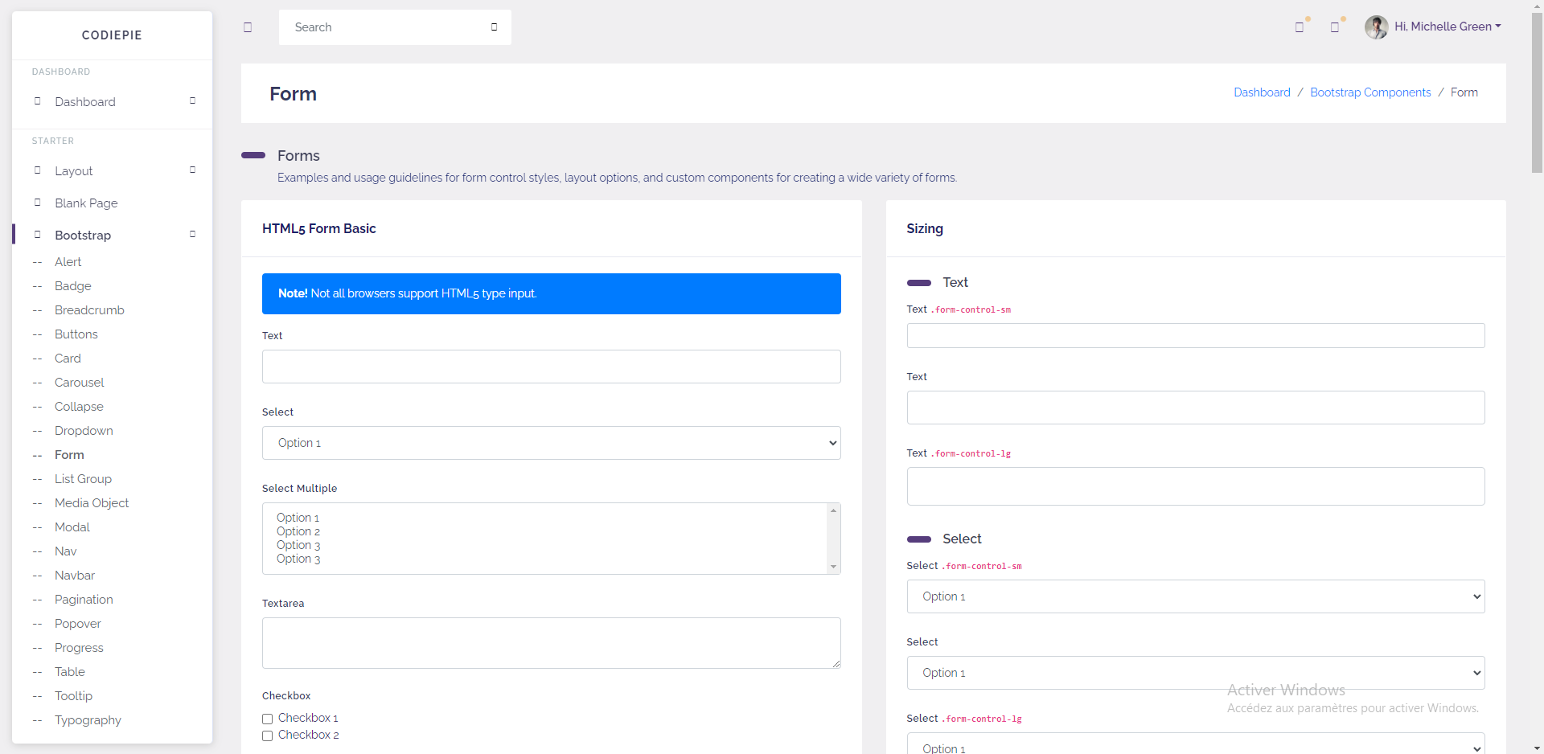
Task: Tick Checkbox 1
Action: pyautogui.click(x=268, y=719)
